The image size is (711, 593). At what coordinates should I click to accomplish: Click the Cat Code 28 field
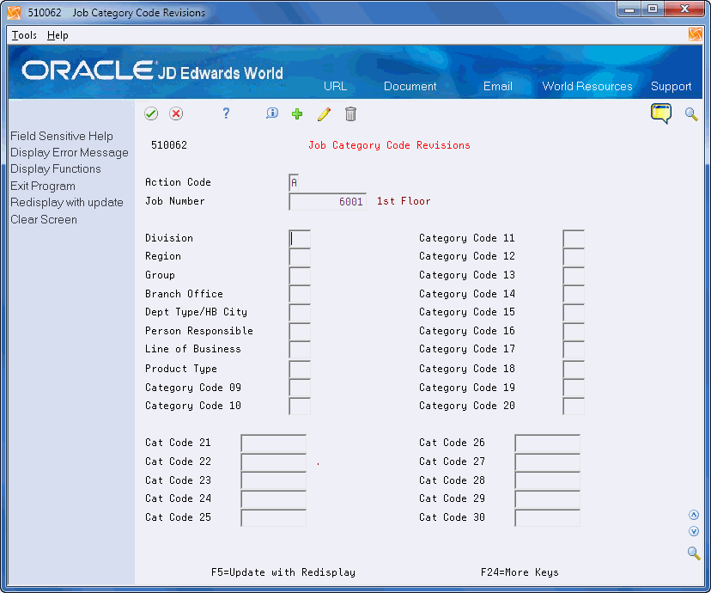[x=547, y=480]
